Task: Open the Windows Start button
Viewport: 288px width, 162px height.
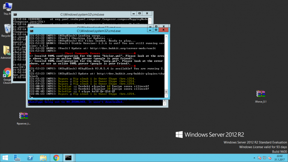Action: point(5,158)
